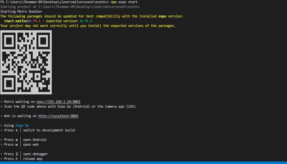This screenshot has height=164, width=287.
Task: Click the PowerShell prompt path text
Action: click(55, 2)
